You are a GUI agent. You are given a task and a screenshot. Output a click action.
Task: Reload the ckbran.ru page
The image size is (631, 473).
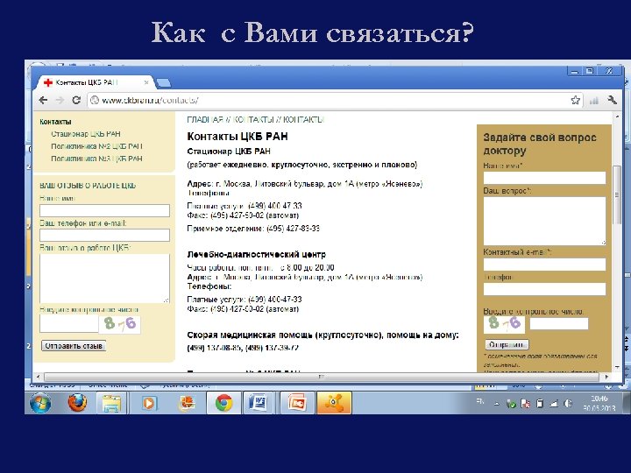click(76, 100)
